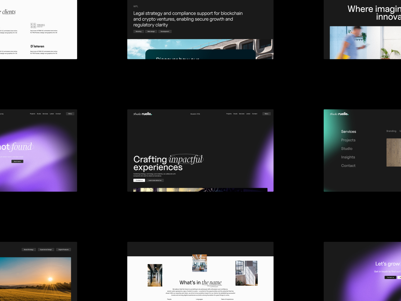Open the stone texture thumbnail in the overlay menu card
The image size is (401, 301).
click(394, 153)
